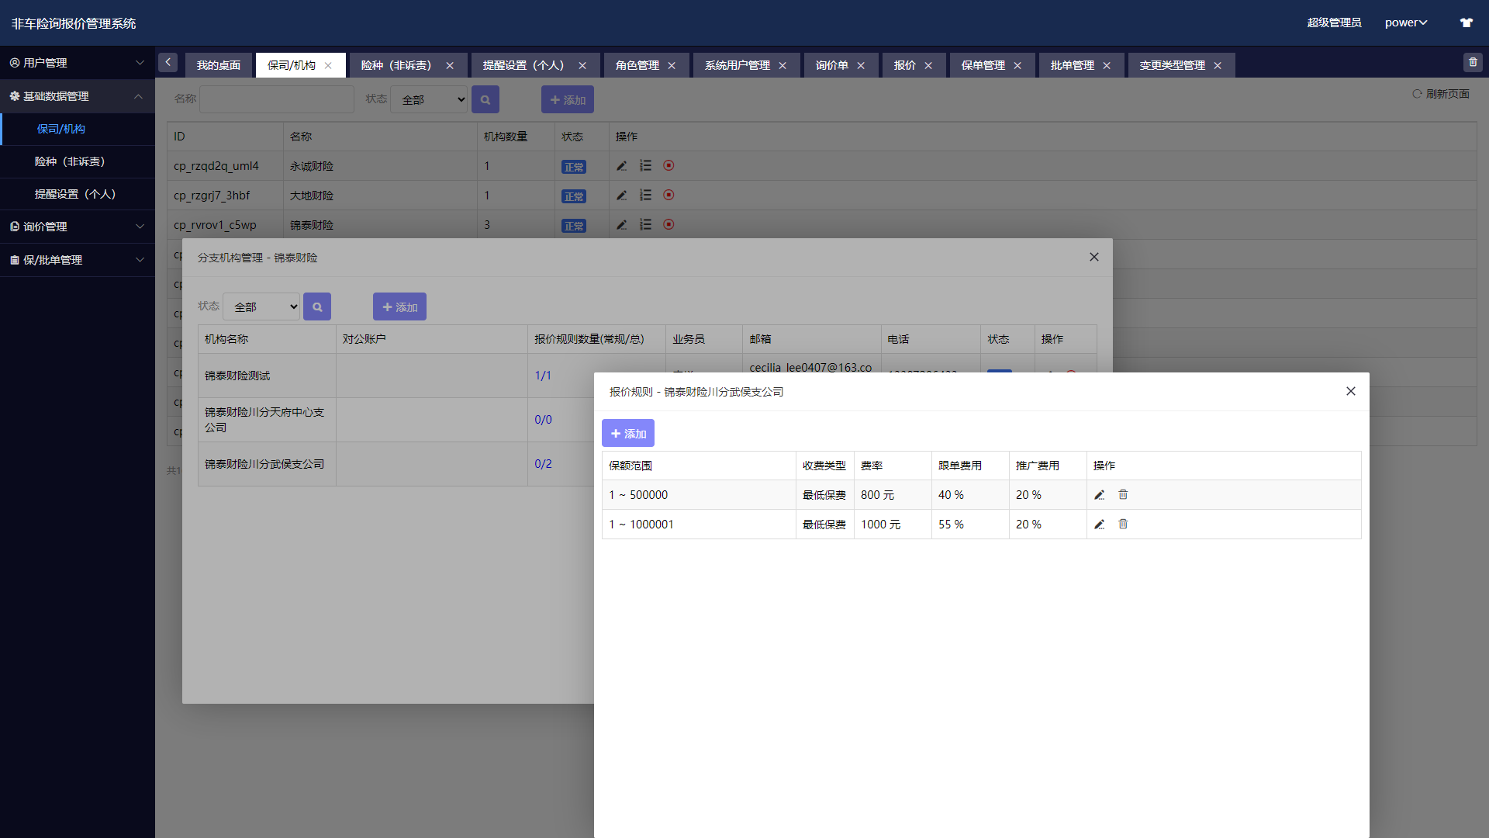Screen dimensions: 1489x838
Task: Click the 名称 search input field
Action: pyautogui.click(x=277, y=99)
